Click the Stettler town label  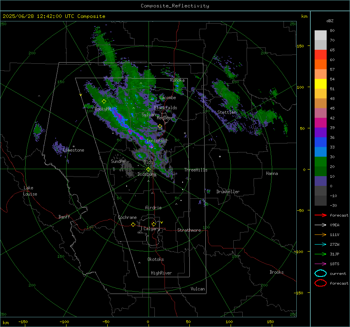point(227,112)
